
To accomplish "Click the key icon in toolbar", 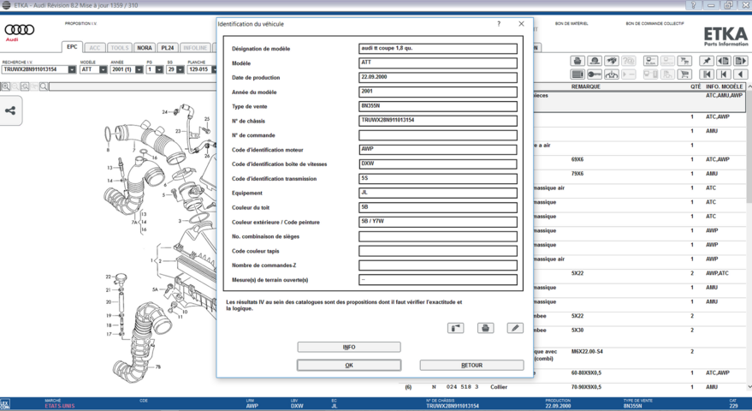I will click(x=595, y=74).
